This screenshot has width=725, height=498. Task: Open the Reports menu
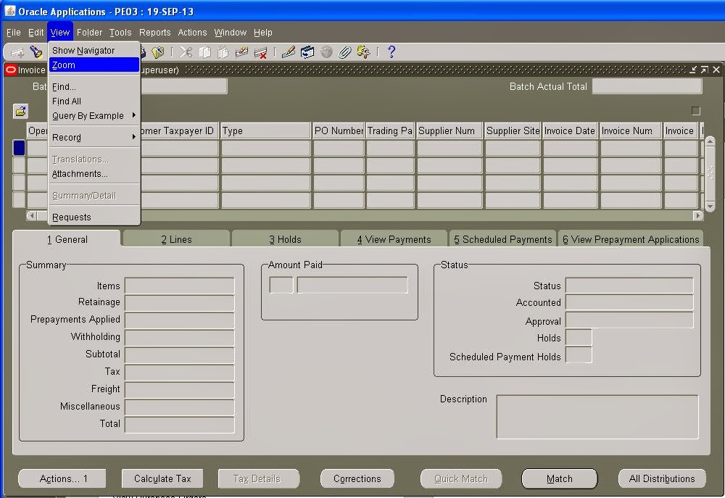tap(155, 33)
